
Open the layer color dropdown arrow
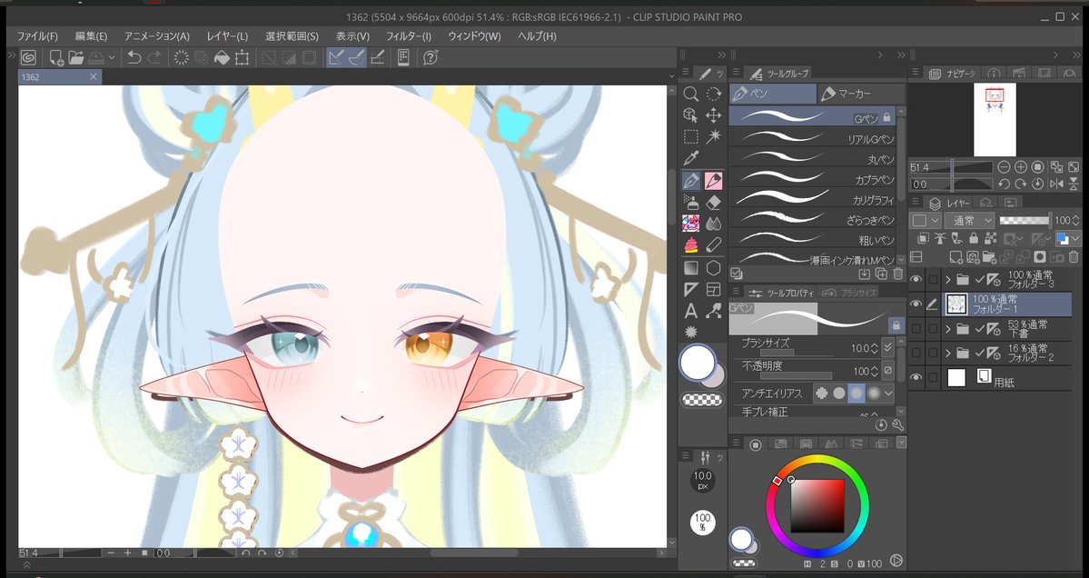(1075, 238)
